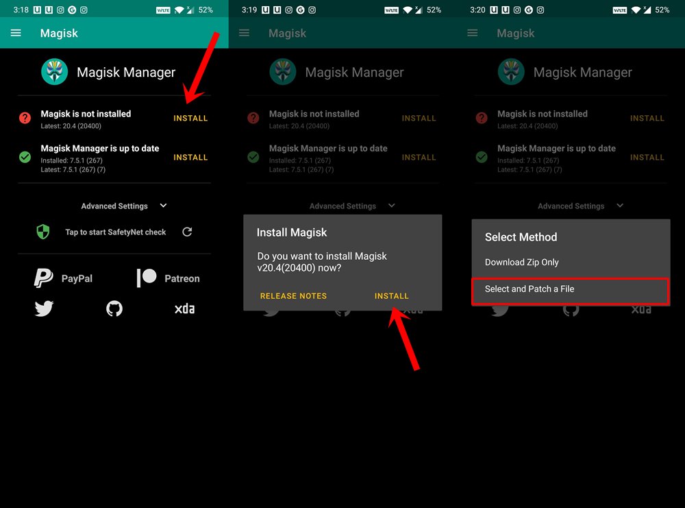Refresh SafetyNet check with reload icon
Screen dimensions: 685x508
(x=187, y=232)
